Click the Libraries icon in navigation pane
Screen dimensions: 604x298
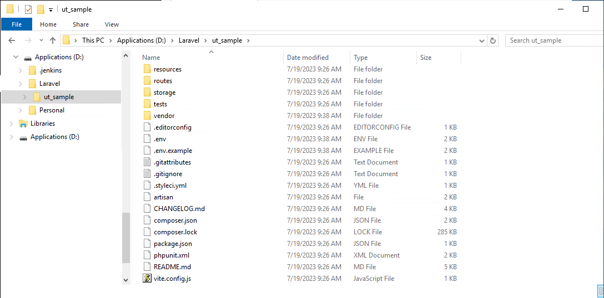point(23,124)
